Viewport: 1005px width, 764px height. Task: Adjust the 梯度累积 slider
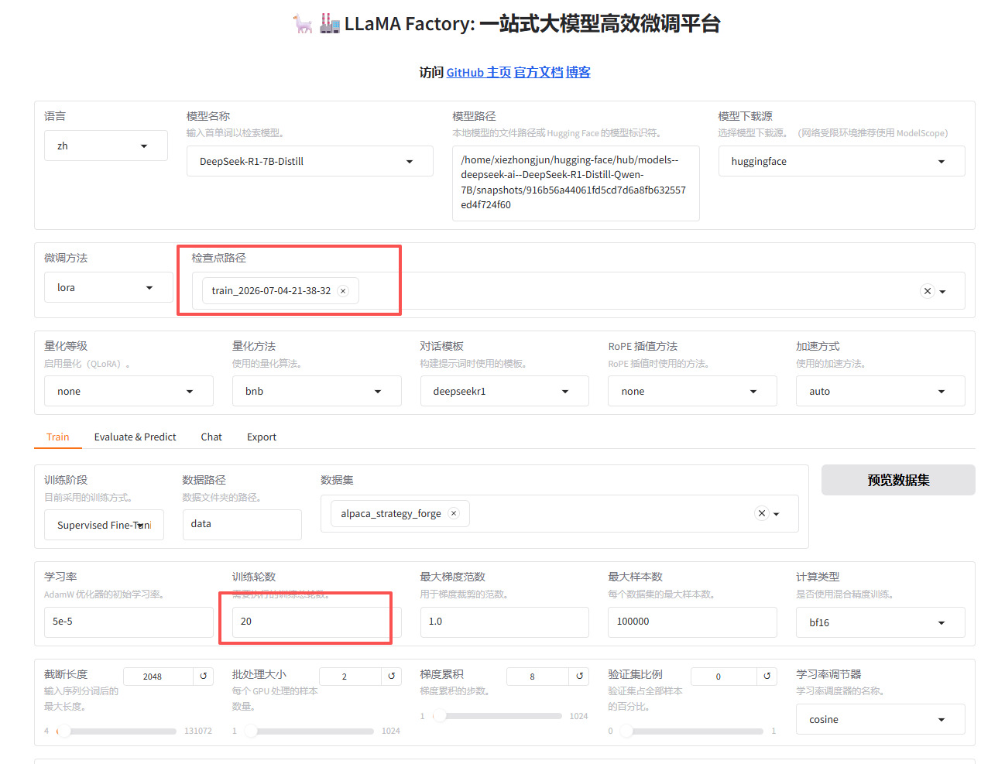point(497,716)
